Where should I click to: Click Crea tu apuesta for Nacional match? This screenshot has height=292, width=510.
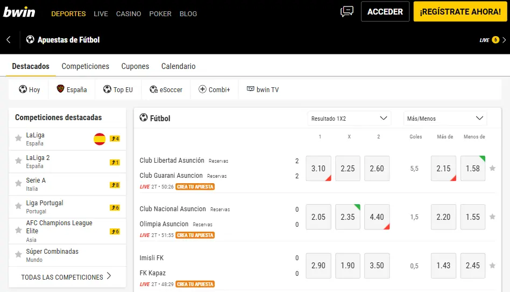[x=195, y=235]
